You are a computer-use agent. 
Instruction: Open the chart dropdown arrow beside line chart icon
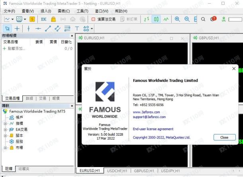point(12,19)
